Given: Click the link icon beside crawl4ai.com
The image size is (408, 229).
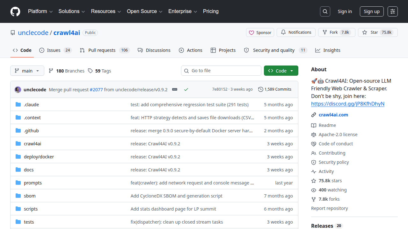Looking at the screenshot, I should [314, 115].
